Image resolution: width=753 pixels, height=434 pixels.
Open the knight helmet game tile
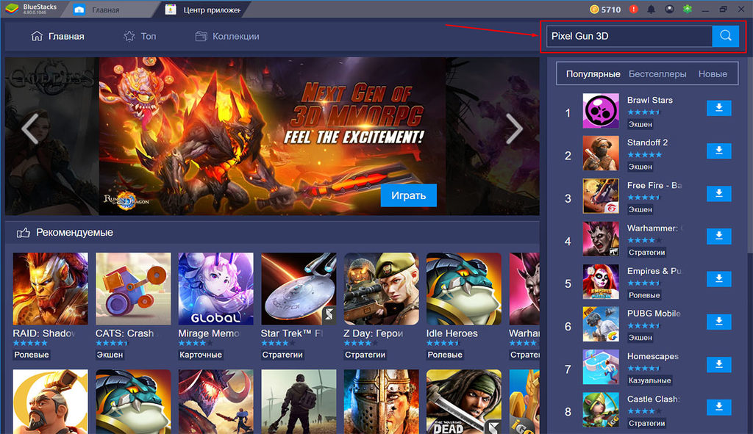click(382, 402)
